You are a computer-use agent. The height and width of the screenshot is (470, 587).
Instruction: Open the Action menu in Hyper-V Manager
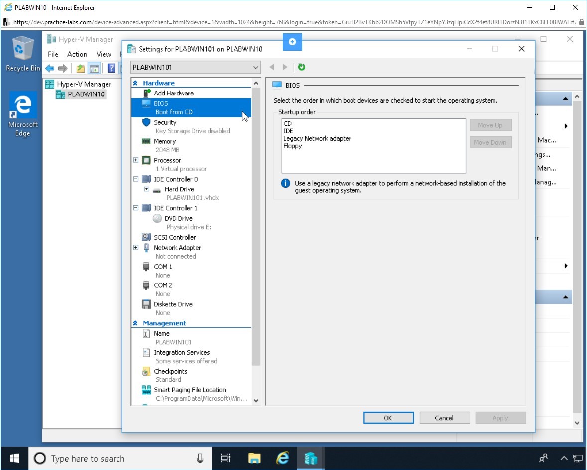77,54
